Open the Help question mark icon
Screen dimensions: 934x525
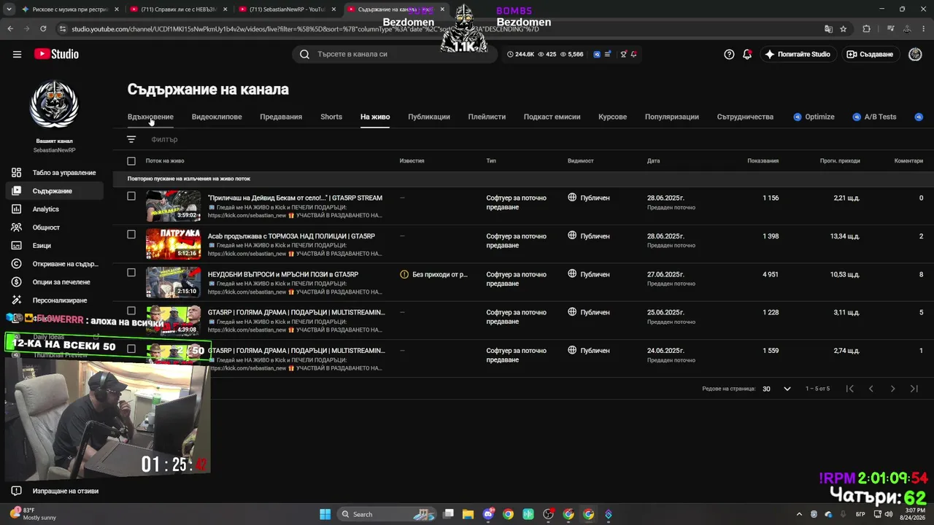click(x=729, y=54)
